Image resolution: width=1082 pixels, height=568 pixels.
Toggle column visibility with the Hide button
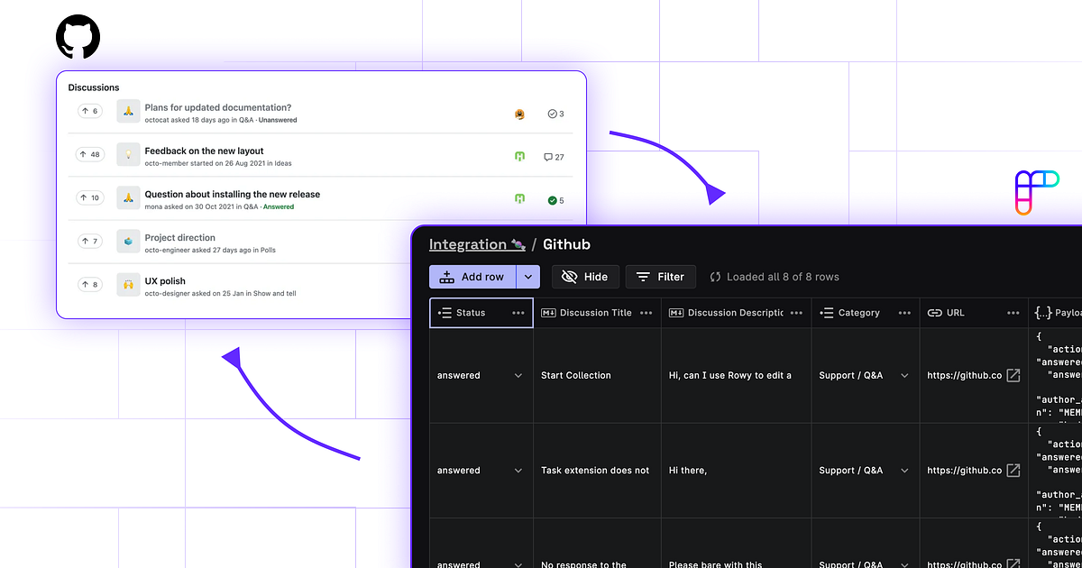pyautogui.click(x=585, y=276)
